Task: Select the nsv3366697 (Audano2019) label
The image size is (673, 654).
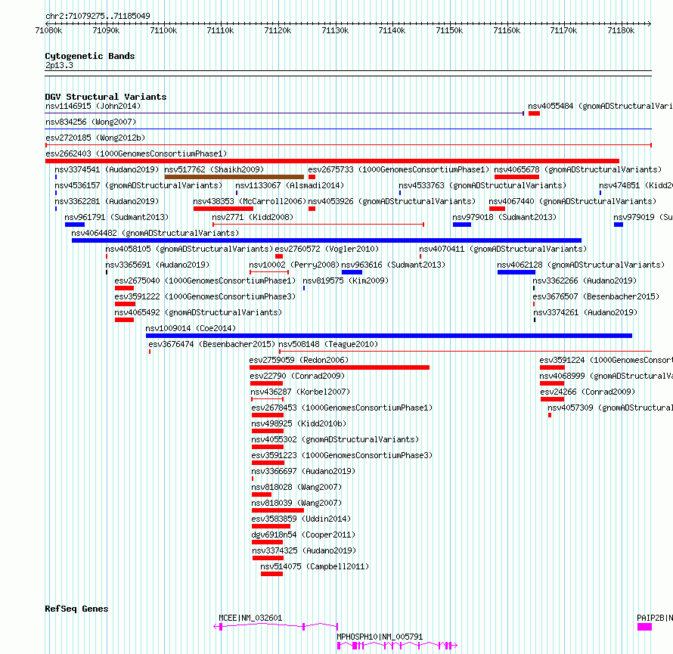Action: (x=303, y=471)
